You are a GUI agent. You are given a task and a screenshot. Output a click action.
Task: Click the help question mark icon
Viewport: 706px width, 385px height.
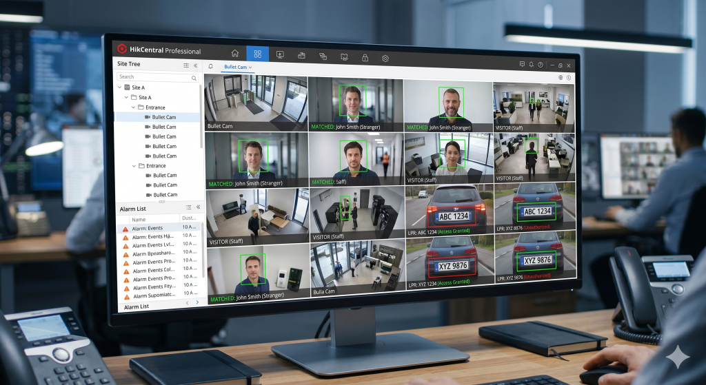(541, 65)
